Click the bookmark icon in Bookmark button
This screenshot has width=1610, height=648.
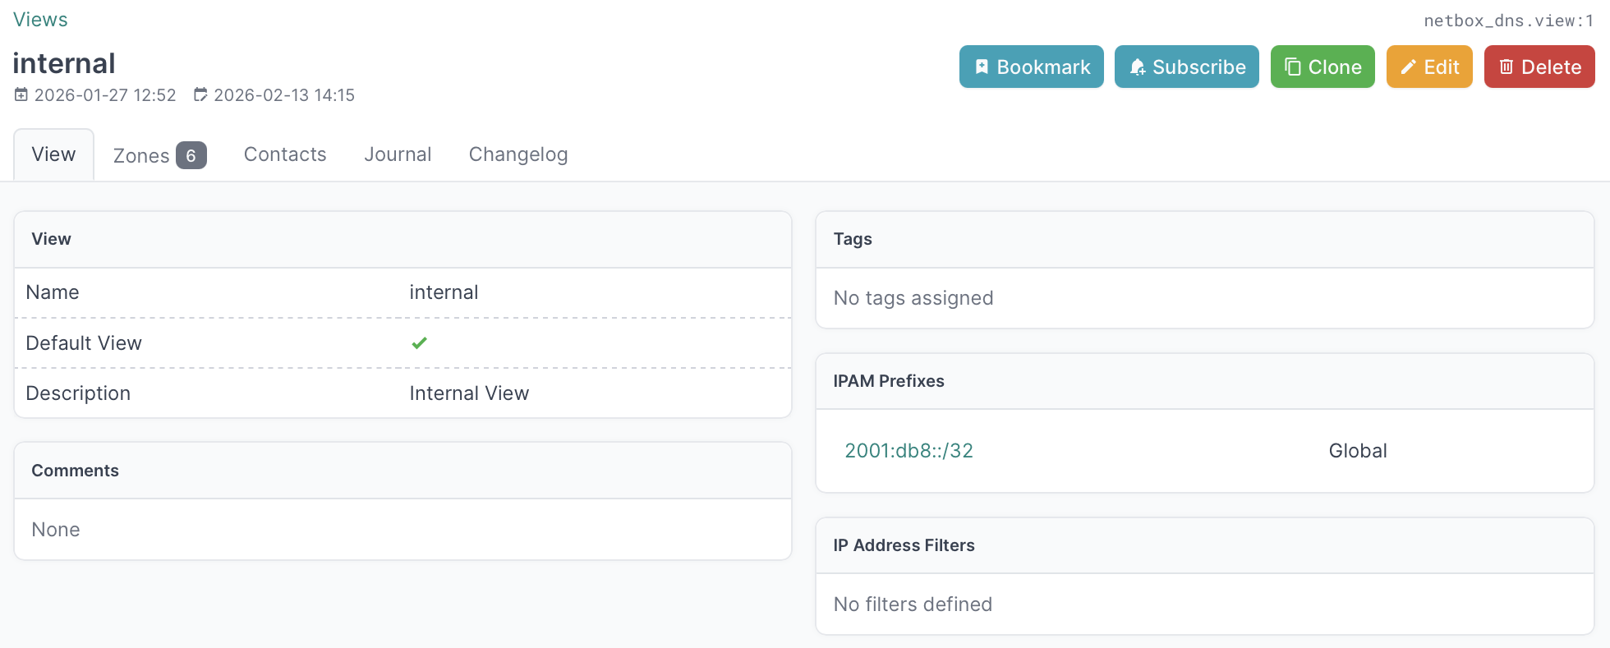point(982,67)
